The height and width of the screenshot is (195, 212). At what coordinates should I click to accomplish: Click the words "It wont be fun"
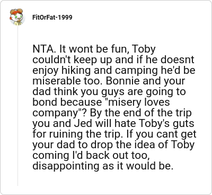pos(94,49)
